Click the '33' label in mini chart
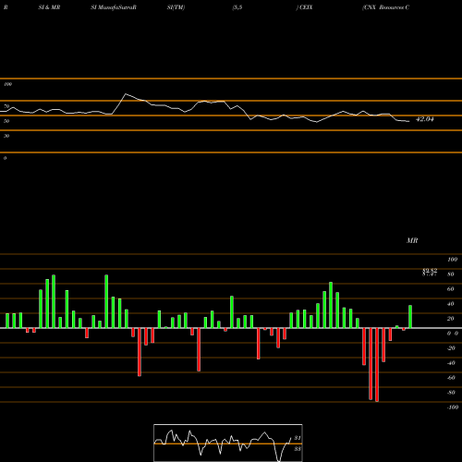 point(298,449)
